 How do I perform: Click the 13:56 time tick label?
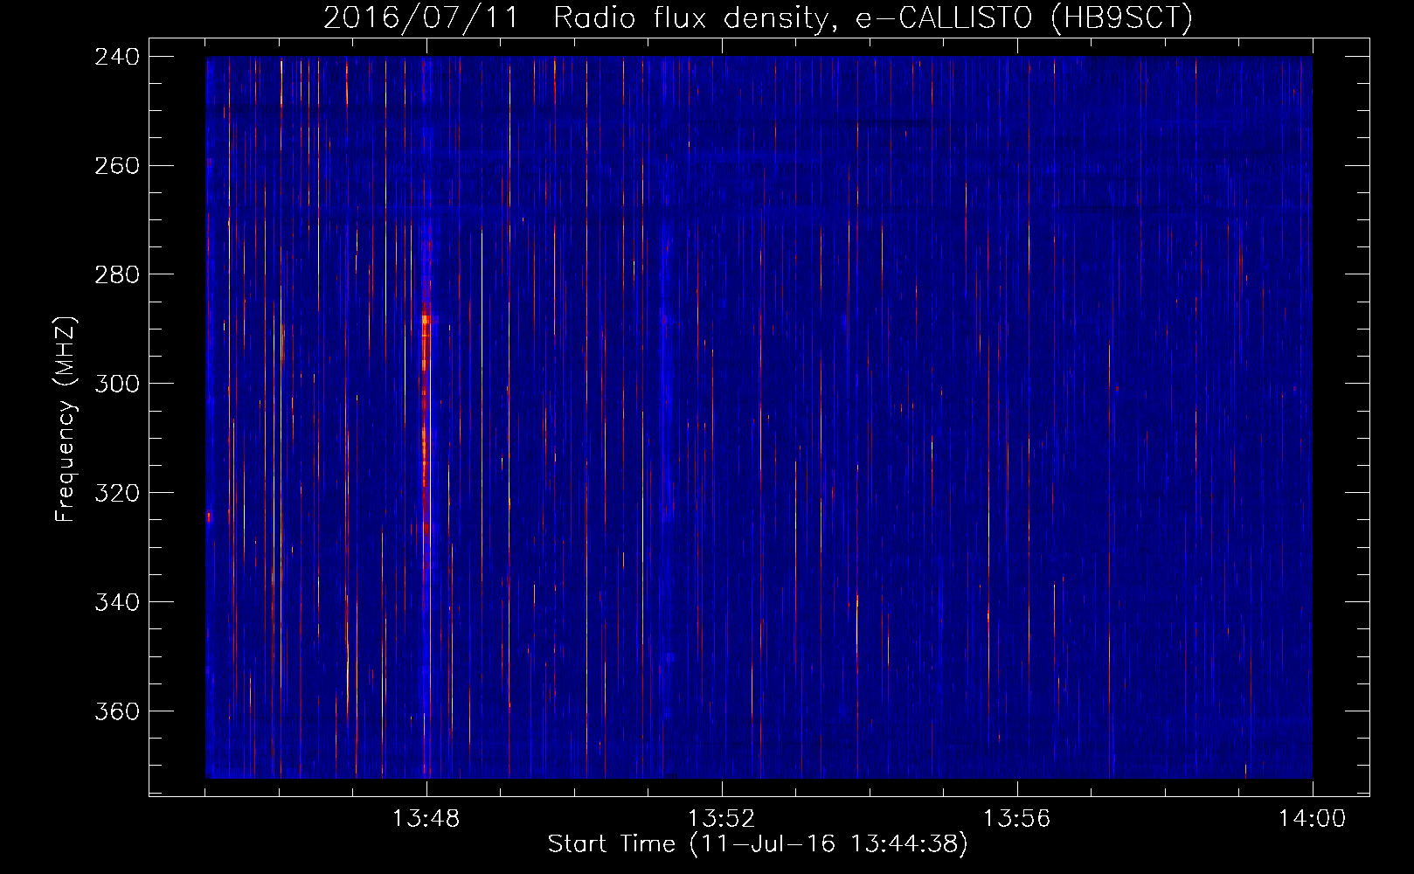pyautogui.click(x=1016, y=818)
